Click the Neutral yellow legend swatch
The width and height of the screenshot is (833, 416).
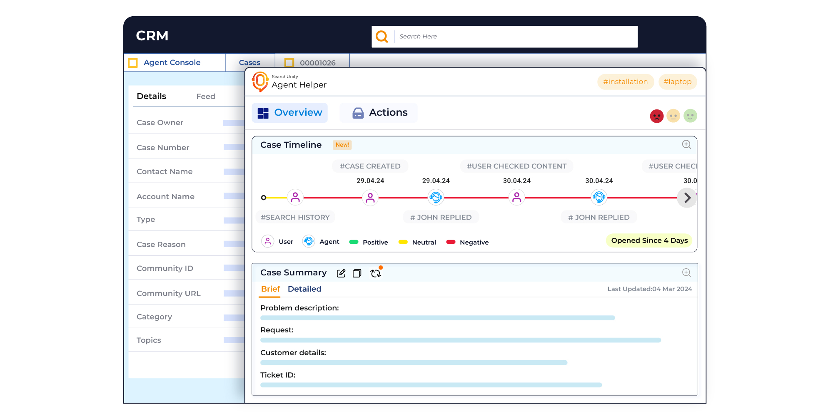[x=403, y=242]
